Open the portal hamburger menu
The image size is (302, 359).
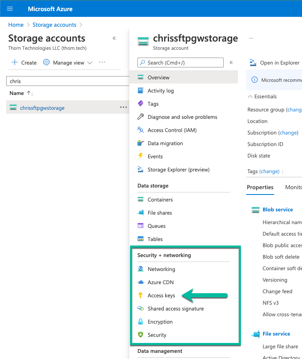point(10,8)
